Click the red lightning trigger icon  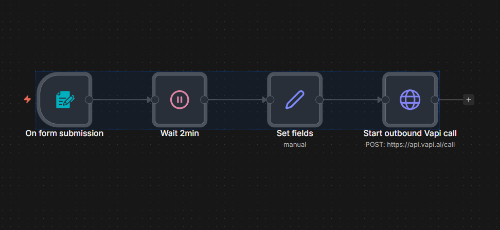tap(28, 100)
